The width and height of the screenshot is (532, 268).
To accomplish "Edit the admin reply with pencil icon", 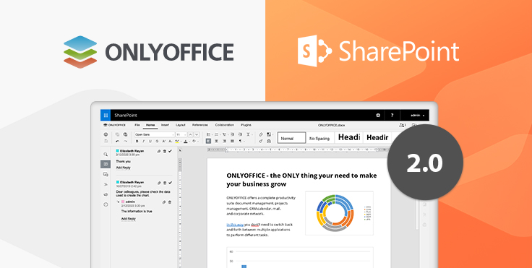I will click(164, 202).
